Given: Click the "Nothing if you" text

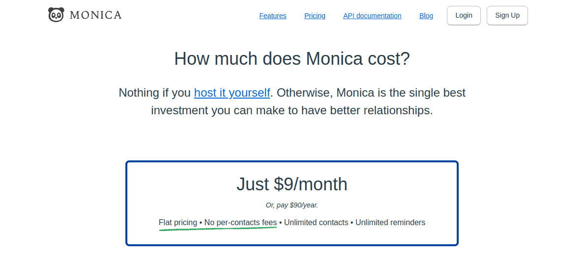Looking at the screenshot, I should coord(155,93).
